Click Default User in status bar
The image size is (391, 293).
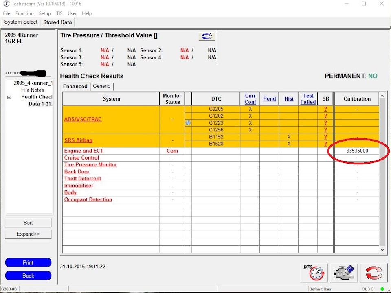[320, 289]
